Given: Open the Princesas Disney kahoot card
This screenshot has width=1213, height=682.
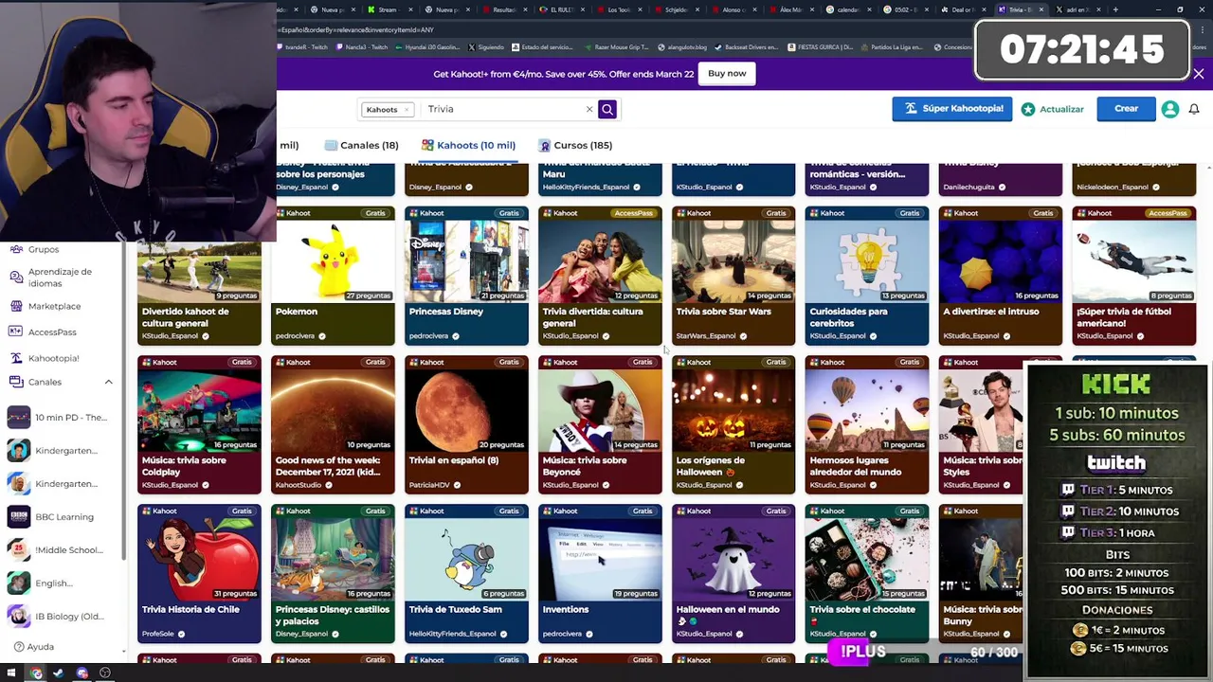Looking at the screenshot, I should (x=466, y=276).
